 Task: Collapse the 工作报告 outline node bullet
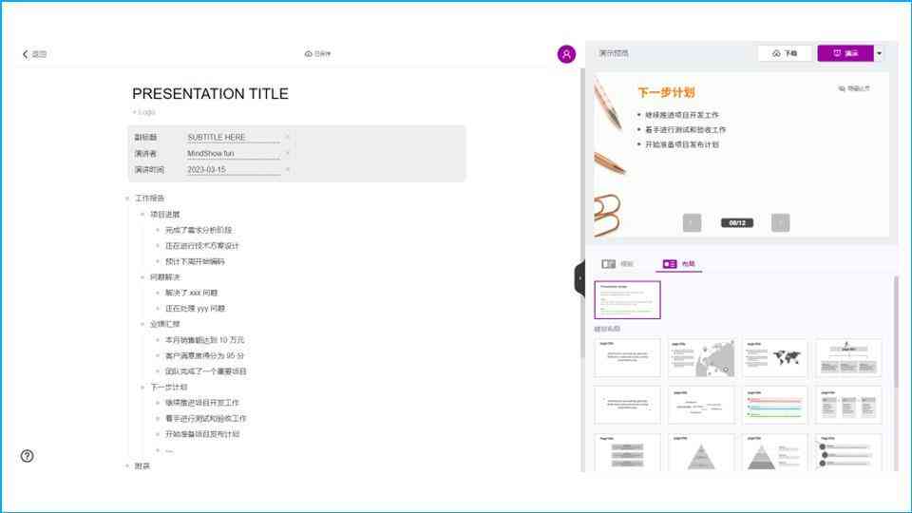[x=127, y=199]
